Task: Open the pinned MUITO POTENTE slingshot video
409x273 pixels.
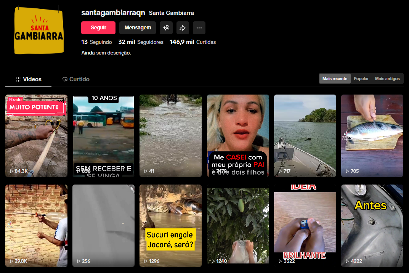Action: (37, 136)
